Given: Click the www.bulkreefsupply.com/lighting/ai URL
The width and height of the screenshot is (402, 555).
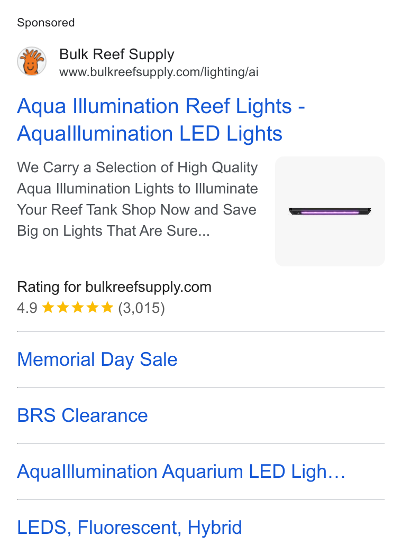Looking at the screenshot, I should pos(159,72).
